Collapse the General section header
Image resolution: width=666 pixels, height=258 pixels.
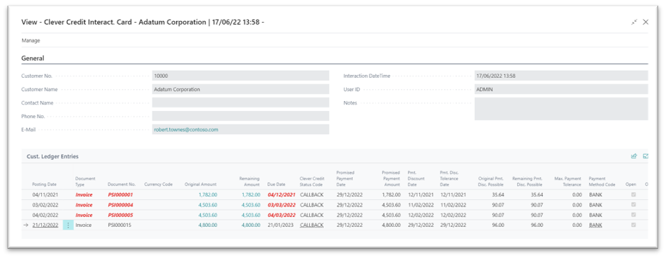[33, 59]
